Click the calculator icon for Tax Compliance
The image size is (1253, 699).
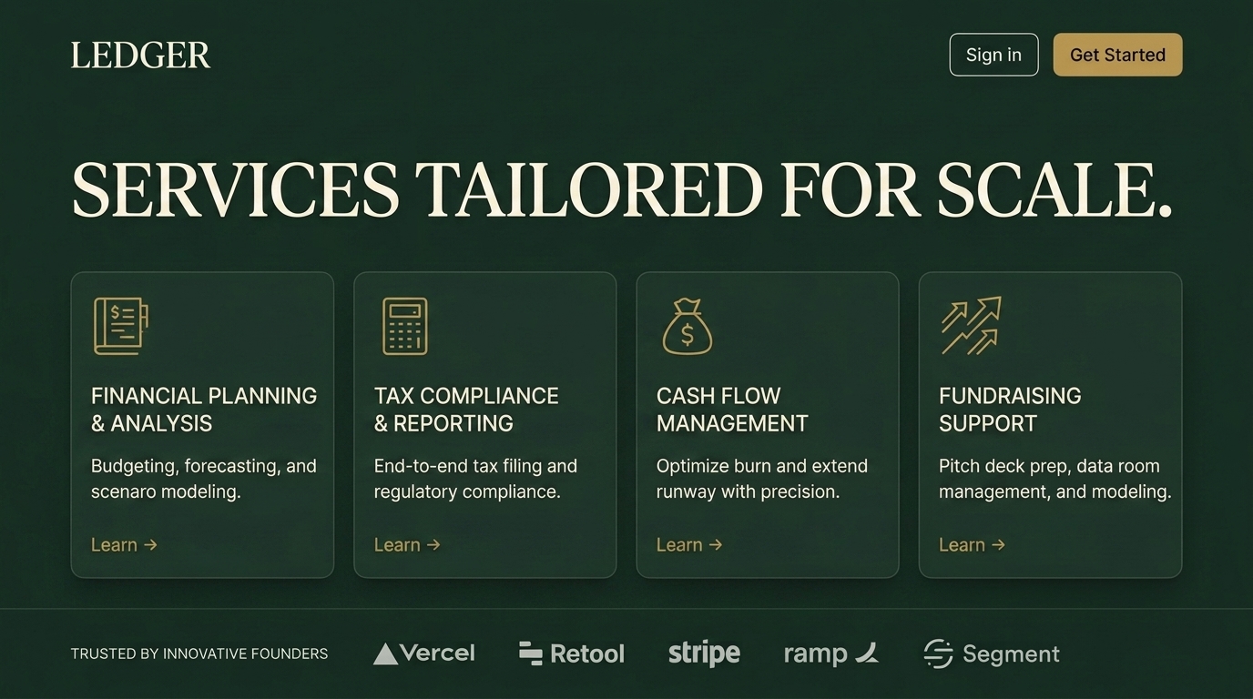pyautogui.click(x=404, y=326)
